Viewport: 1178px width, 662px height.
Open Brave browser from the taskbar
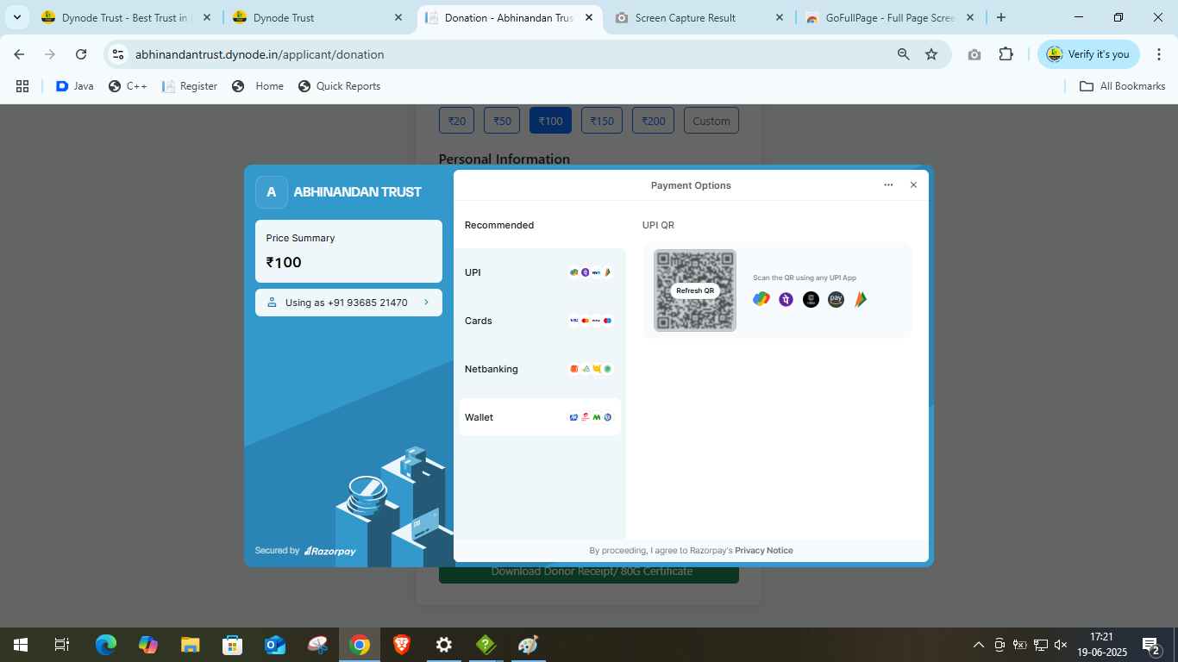pos(402,645)
